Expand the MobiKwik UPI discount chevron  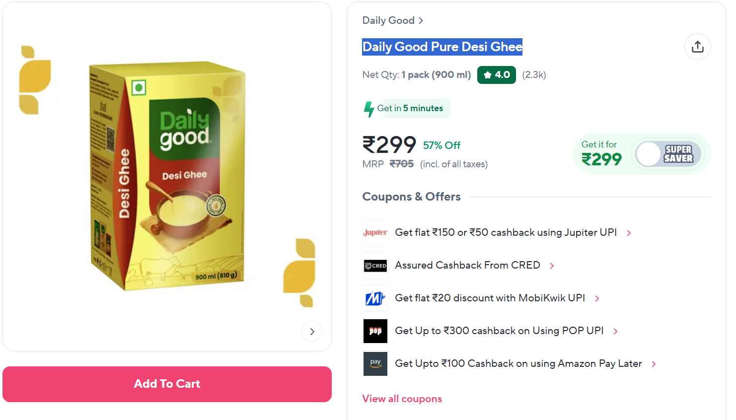point(597,298)
